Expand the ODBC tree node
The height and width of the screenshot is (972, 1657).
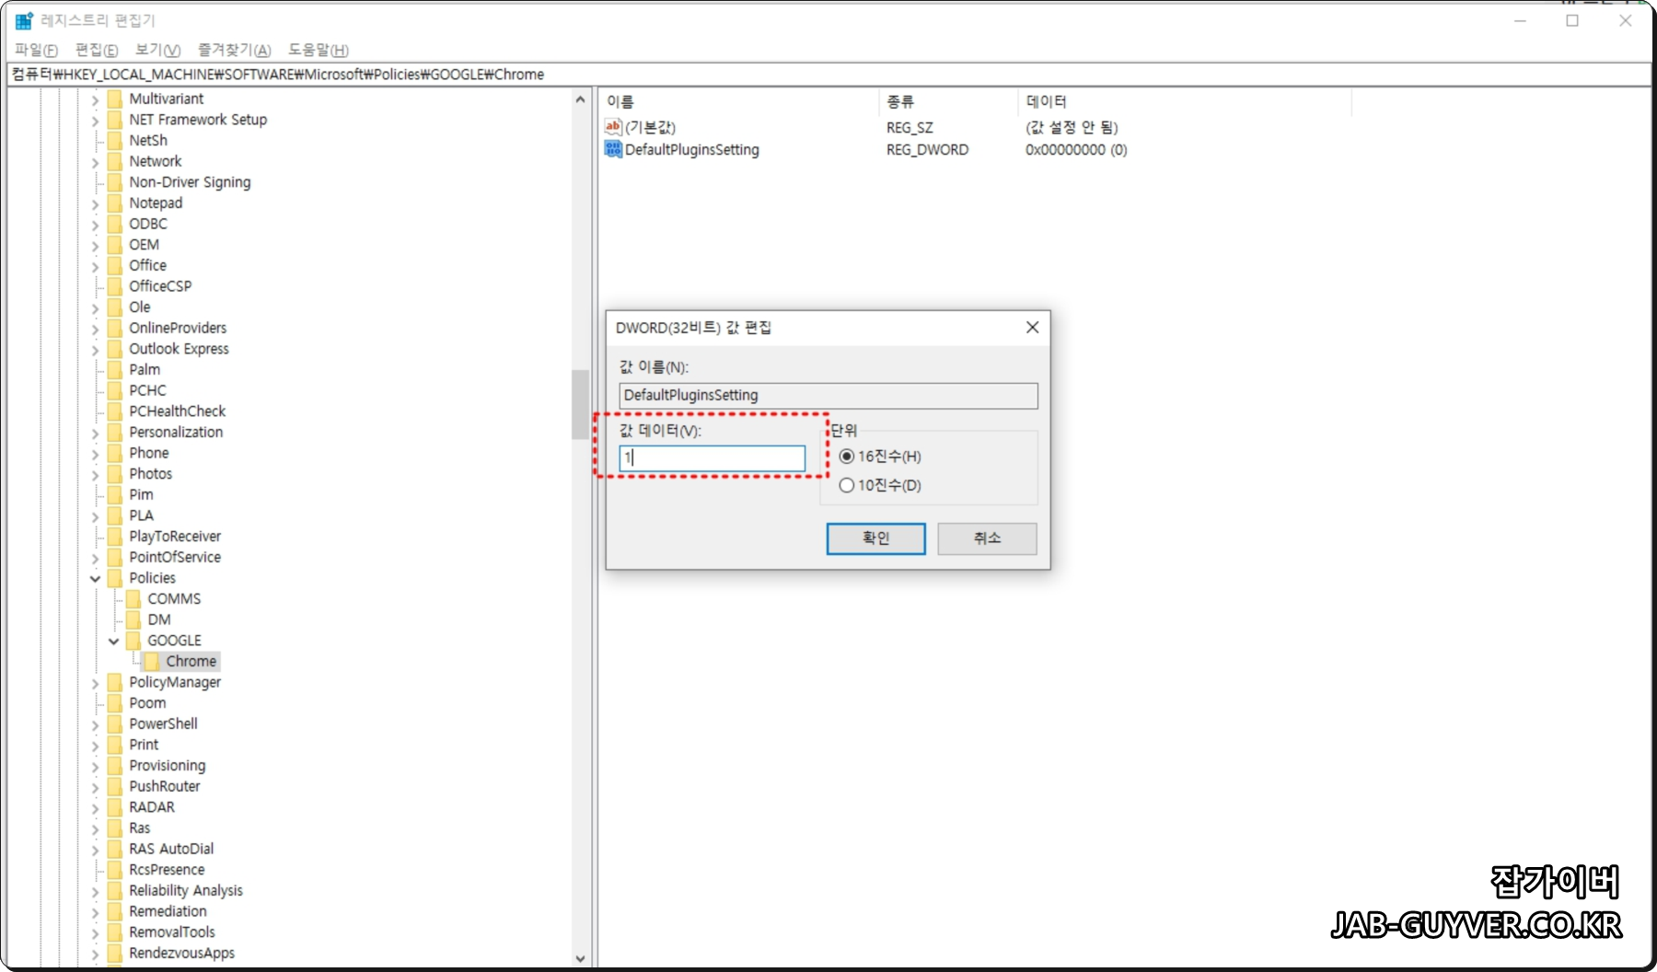point(95,224)
